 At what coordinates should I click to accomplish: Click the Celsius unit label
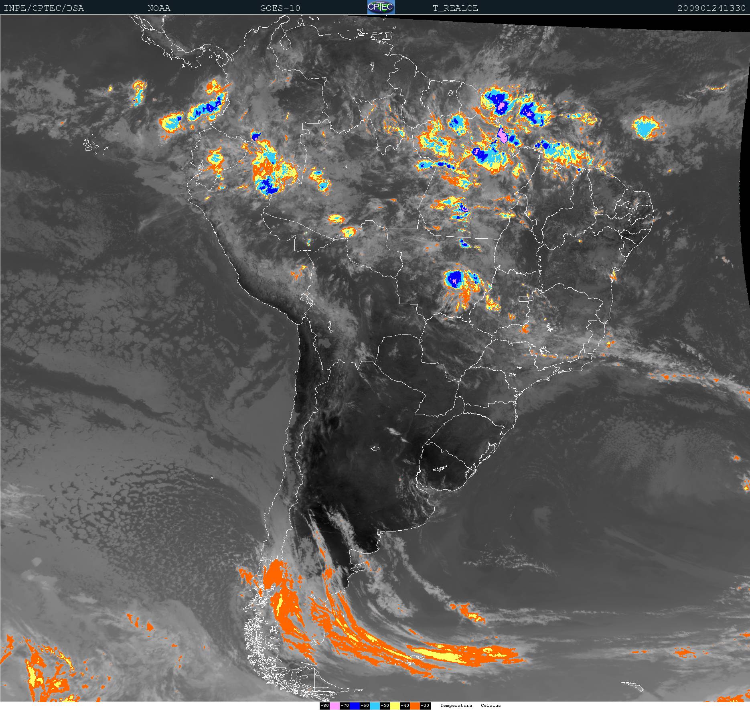(491, 706)
